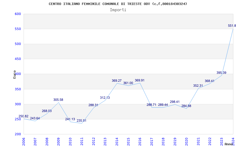Click y-axis value 550

pos(18,29)
